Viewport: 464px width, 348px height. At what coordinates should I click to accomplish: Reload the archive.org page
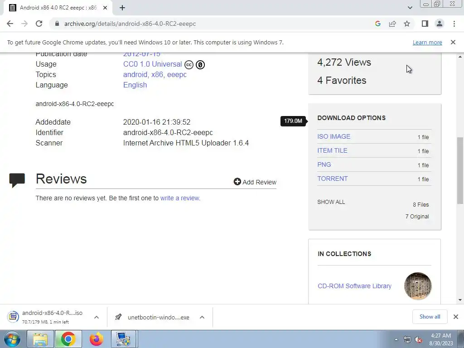pyautogui.click(x=39, y=24)
